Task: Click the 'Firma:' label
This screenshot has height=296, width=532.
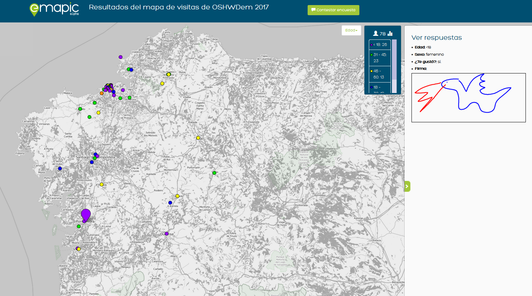Action: pyautogui.click(x=421, y=69)
